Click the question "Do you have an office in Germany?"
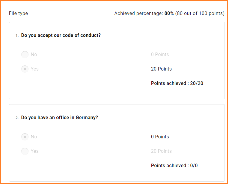The width and height of the screenshot is (229, 184). (x=60, y=117)
